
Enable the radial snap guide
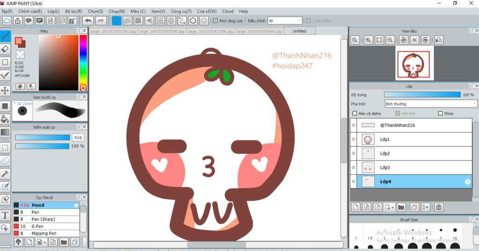coord(160,21)
